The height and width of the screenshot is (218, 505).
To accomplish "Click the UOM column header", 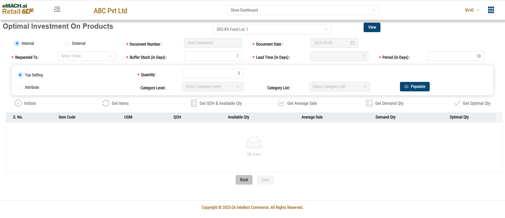I will (128, 117).
